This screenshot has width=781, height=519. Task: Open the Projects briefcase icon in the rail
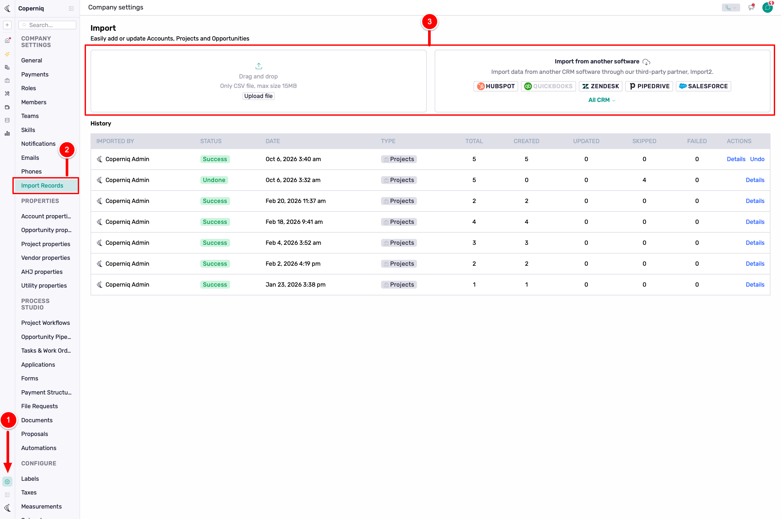point(7,80)
